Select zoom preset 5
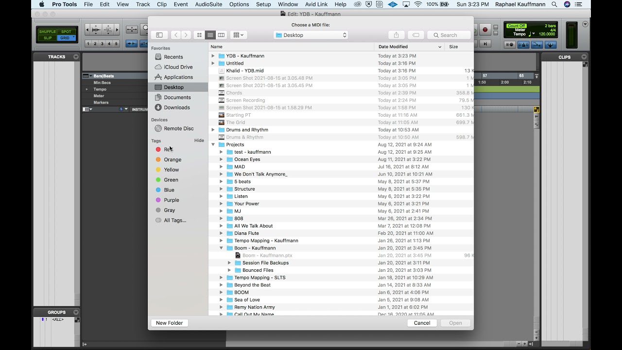Screen dimensions: 622x350 tap(116, 43)
